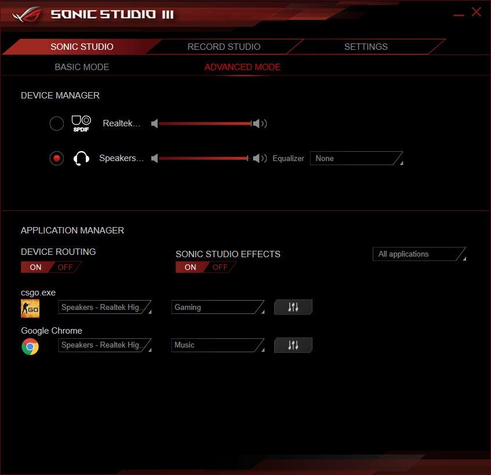Open csgo.exe Gaming effect dropdown

coord(218,307)
